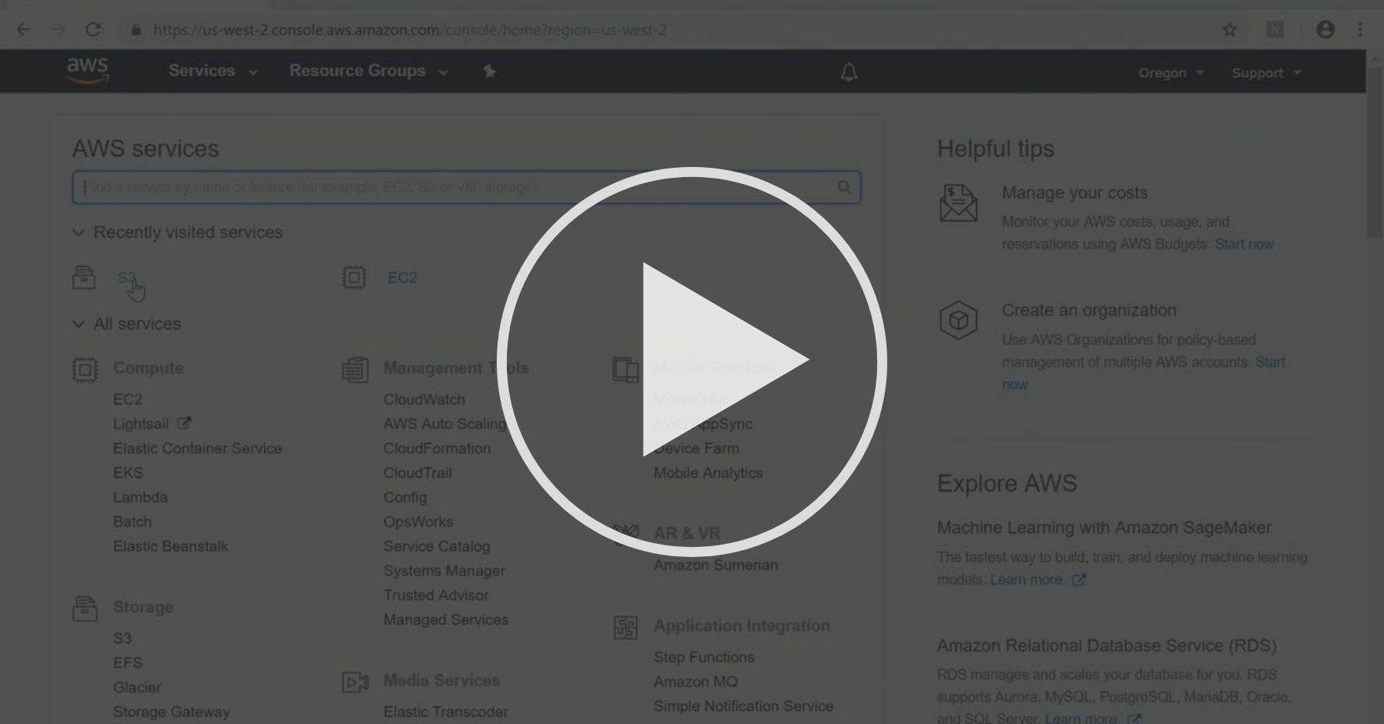Open Service Catalog link
1384x724 pixels.
437,546
